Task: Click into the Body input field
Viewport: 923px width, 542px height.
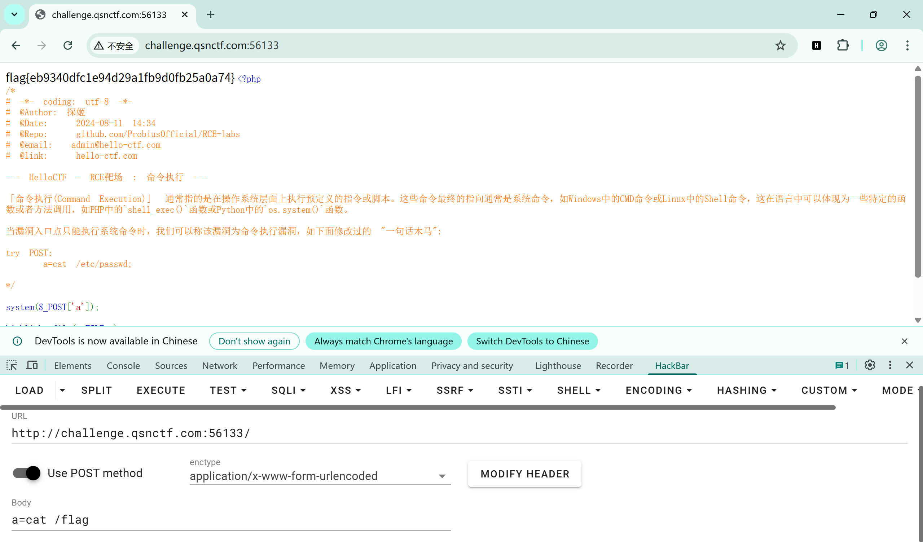Action: pos(231,520)
